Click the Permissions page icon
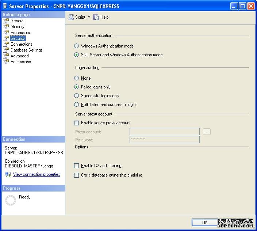 (x=6, y=62)
